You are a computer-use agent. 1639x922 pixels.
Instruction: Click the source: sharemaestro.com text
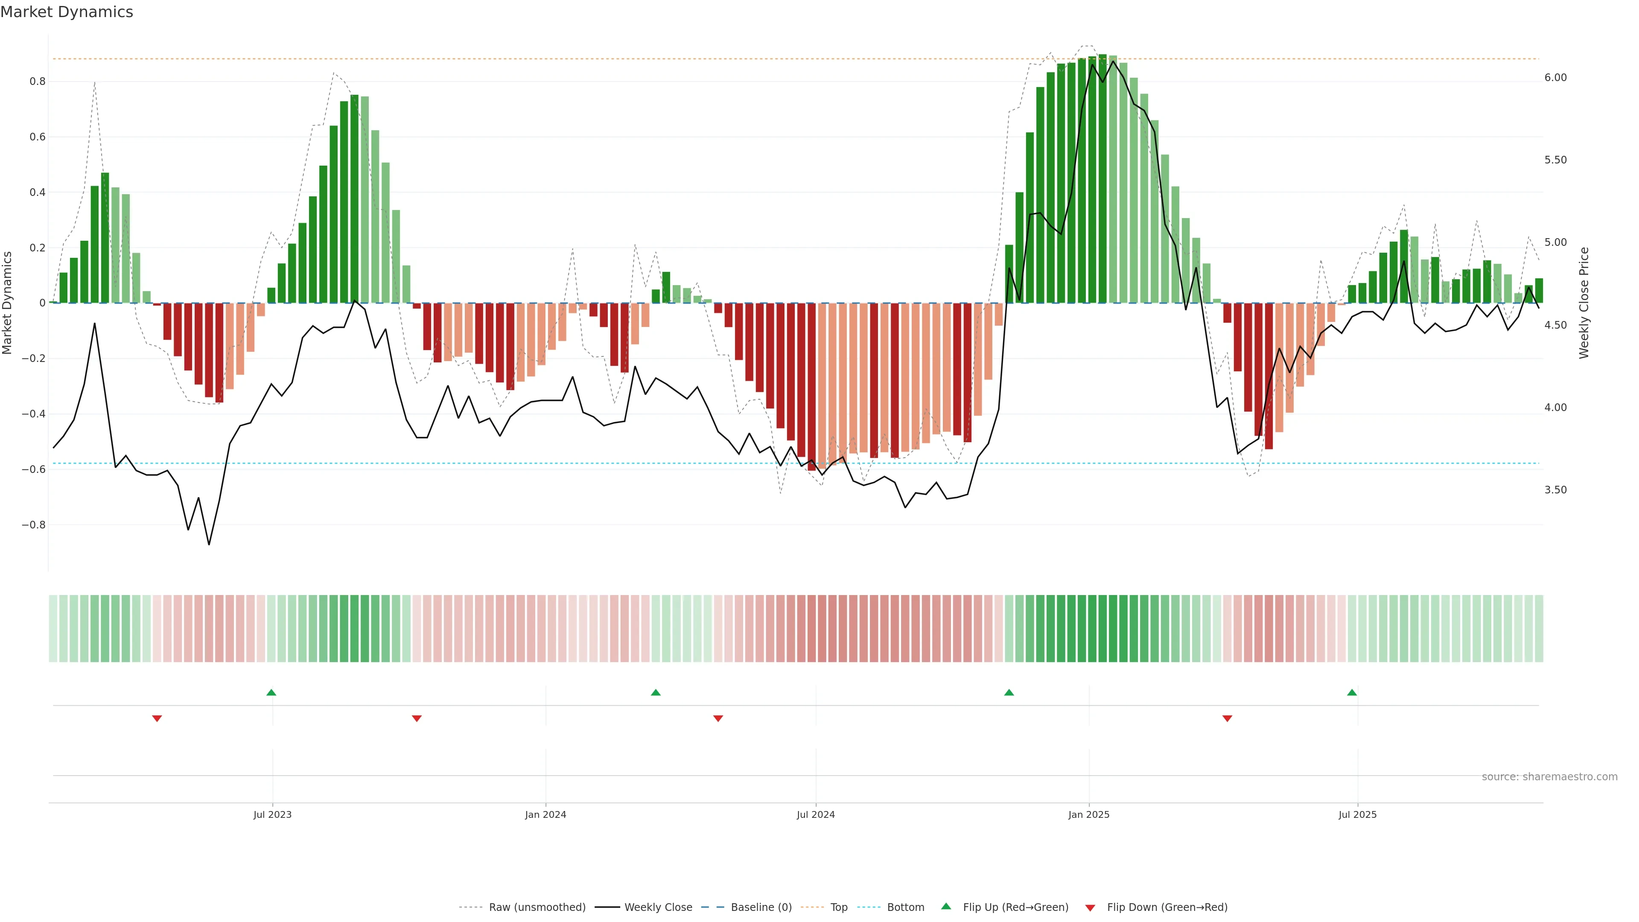click(x=1549, y=777)
